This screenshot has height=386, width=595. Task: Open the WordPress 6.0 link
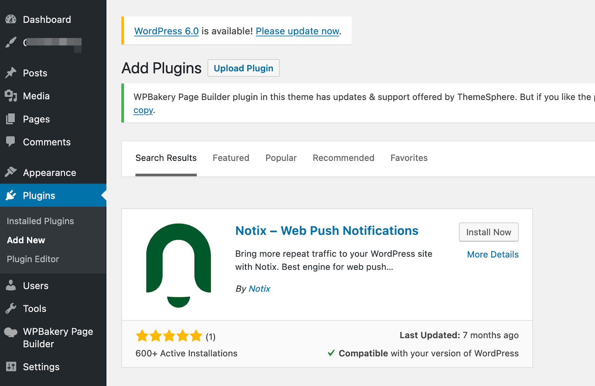coord(166,31)
